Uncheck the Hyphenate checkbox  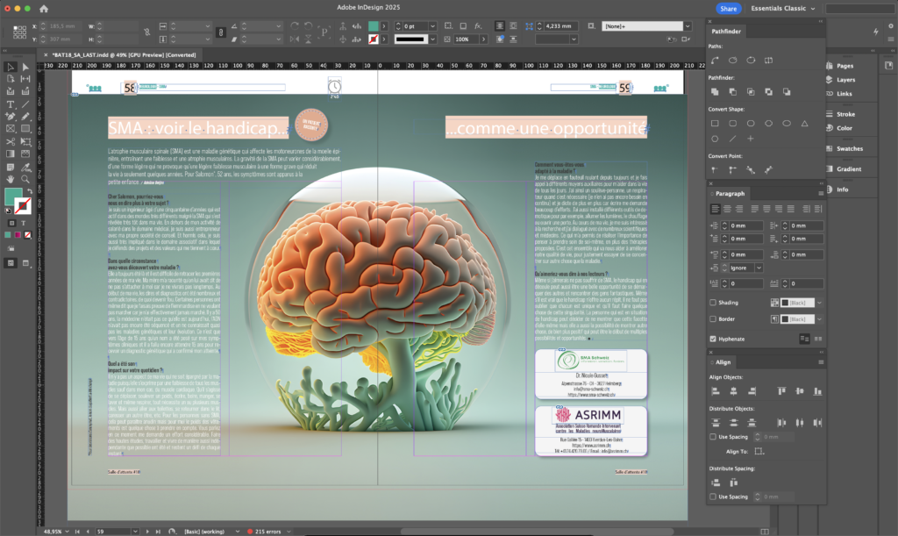713,339
